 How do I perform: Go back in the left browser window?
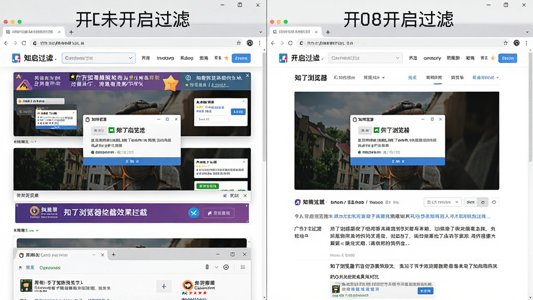click(x=6, y=43)
